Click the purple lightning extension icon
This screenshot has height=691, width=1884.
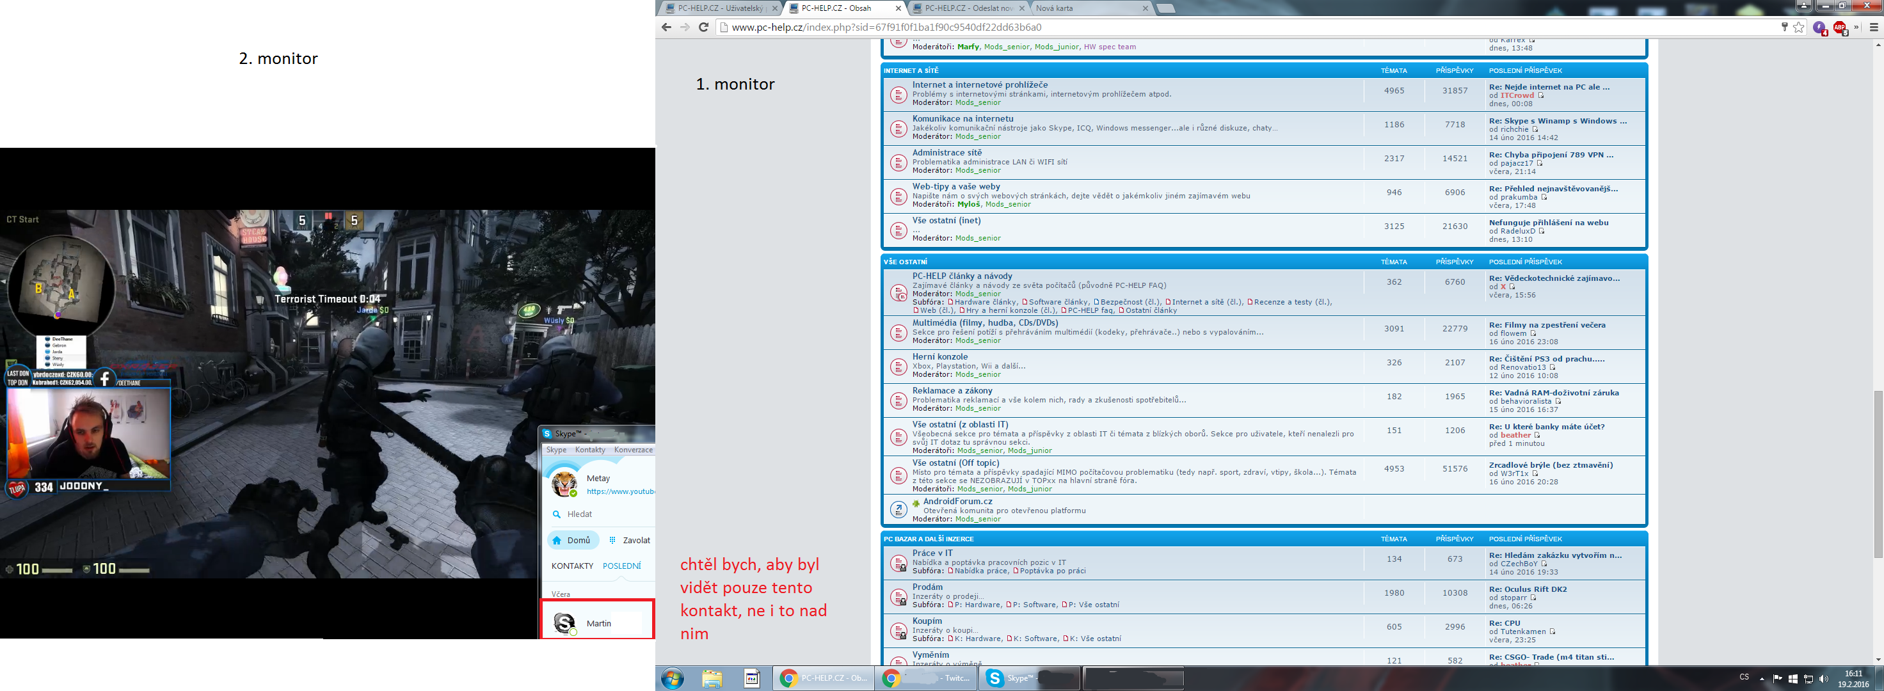tap(1819, 27)
